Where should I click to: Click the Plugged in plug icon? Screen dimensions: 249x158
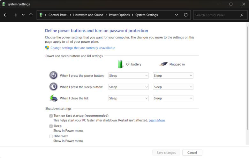(163, 64)
